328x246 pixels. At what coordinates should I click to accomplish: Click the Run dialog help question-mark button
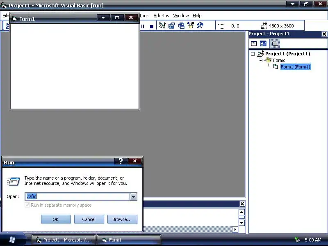coord(121,161)
